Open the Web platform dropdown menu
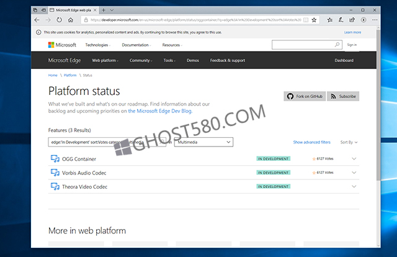Screen dimensions: 397x257 pos(105,60)
